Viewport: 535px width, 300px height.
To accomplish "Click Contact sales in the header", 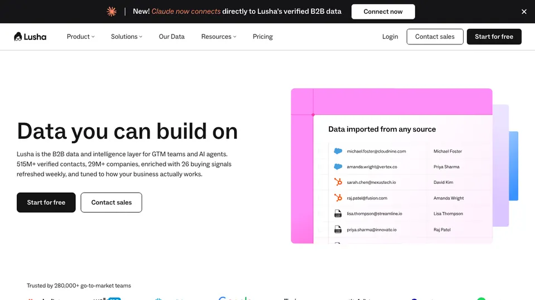I will click(x=435, y=37).
